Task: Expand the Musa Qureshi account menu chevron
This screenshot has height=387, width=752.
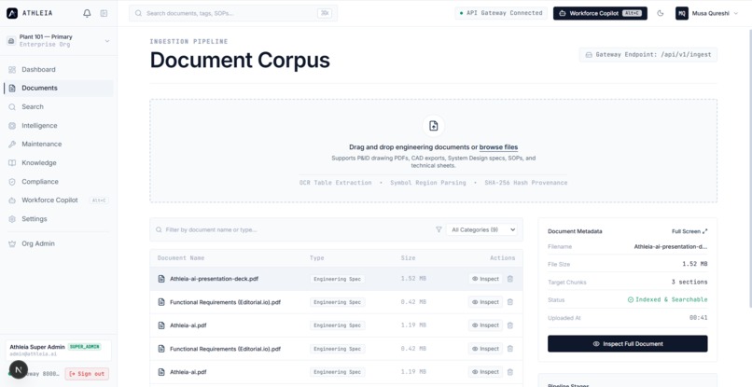Action: click(x=736, y=13)
